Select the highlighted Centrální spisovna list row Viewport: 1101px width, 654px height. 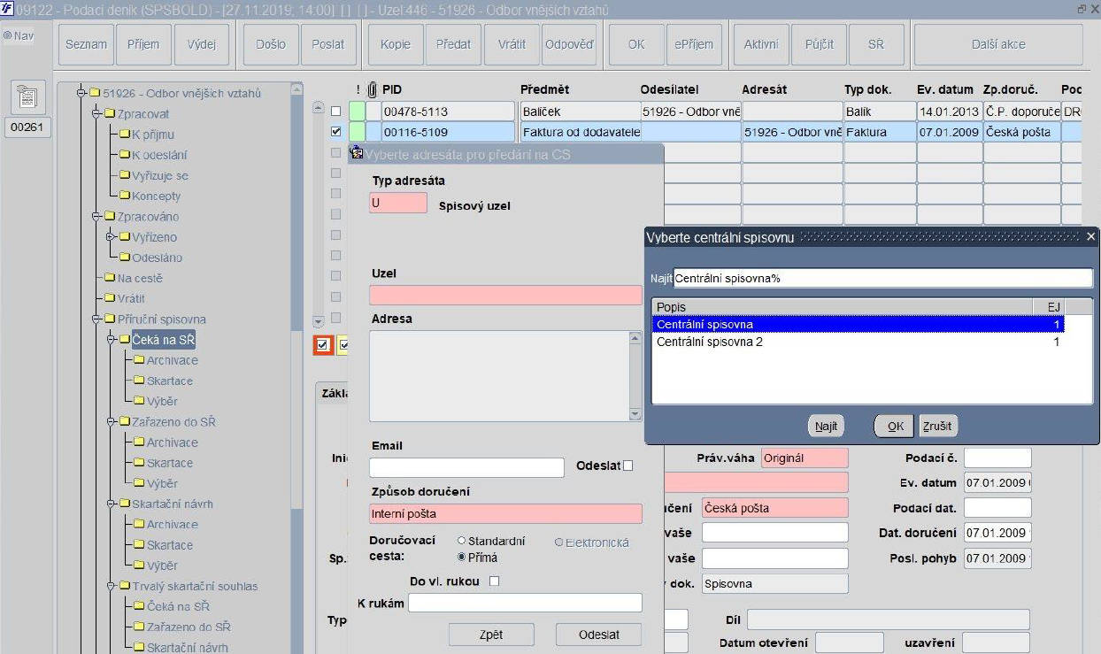858,325
